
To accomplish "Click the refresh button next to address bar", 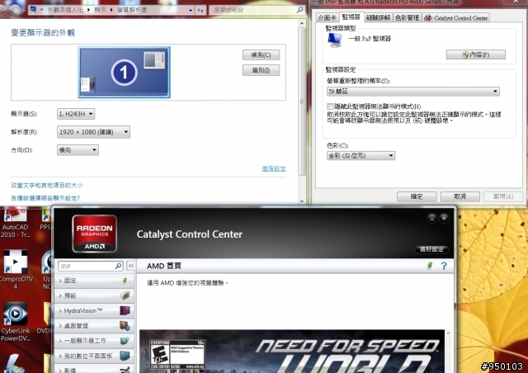I will tap(200, 10).
